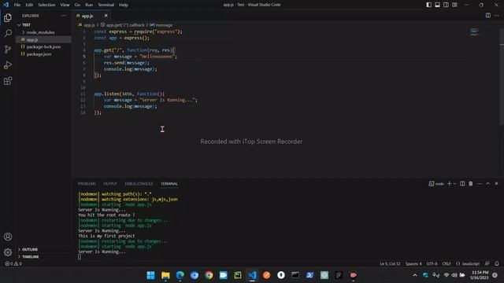Open the Run menu
Screen dimensions: 504x283
(89, 5)
